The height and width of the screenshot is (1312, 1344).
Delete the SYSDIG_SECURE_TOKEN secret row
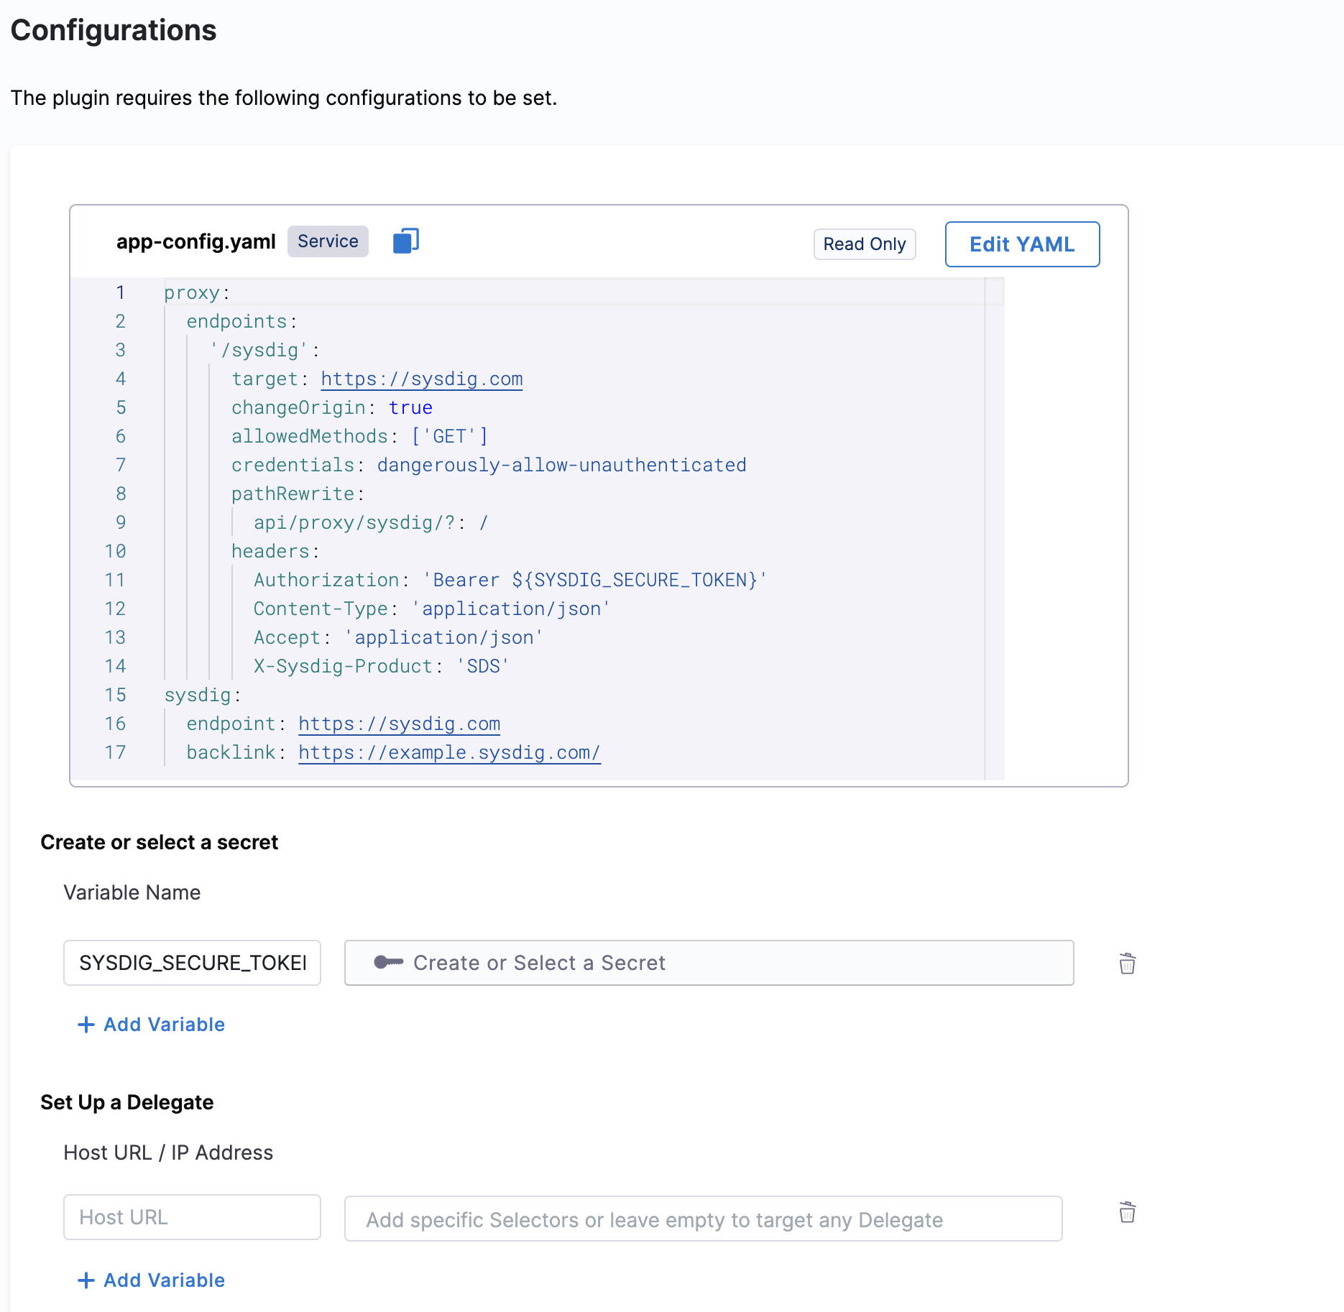[x=1127, y=963]
